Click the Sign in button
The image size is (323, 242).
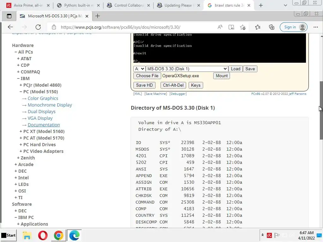point(293,27)
